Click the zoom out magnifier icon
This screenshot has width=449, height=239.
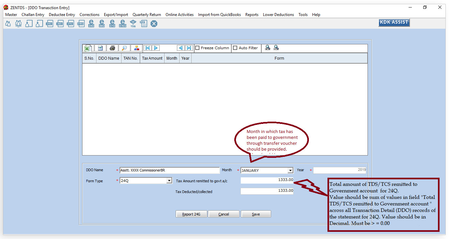point(276,48)
